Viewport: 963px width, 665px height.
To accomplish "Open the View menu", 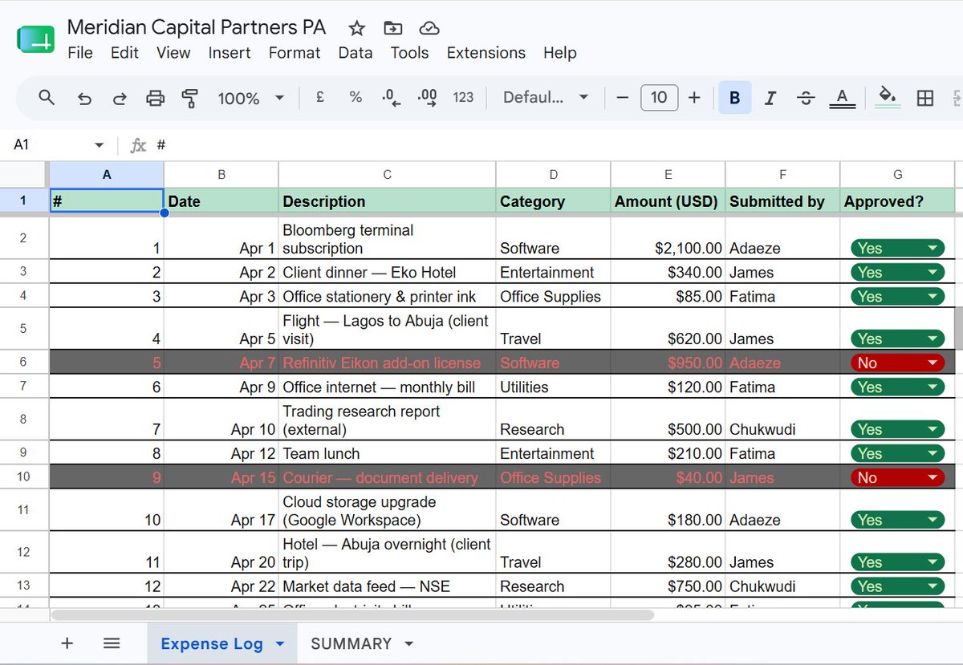I will point(173,53).
